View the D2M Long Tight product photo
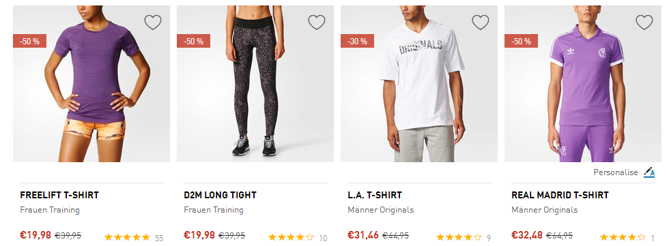 click(x=255, y=83)
